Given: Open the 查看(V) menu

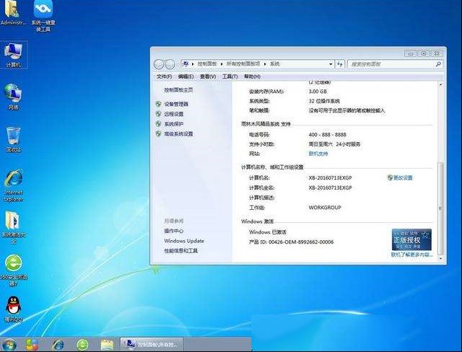Looking at the screenshot, I should point(208,76).
